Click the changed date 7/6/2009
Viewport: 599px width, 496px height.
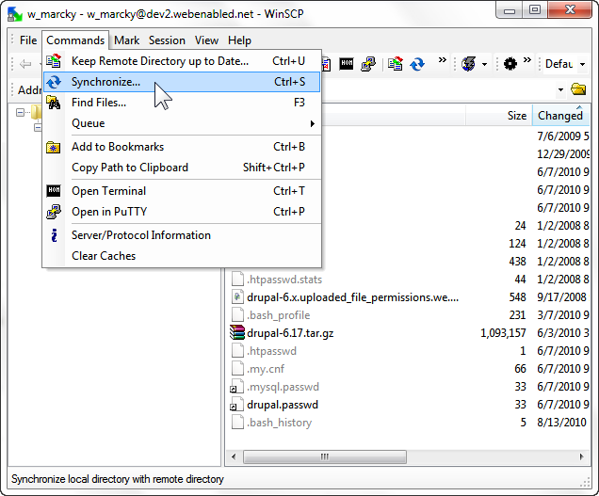(562, 136)
